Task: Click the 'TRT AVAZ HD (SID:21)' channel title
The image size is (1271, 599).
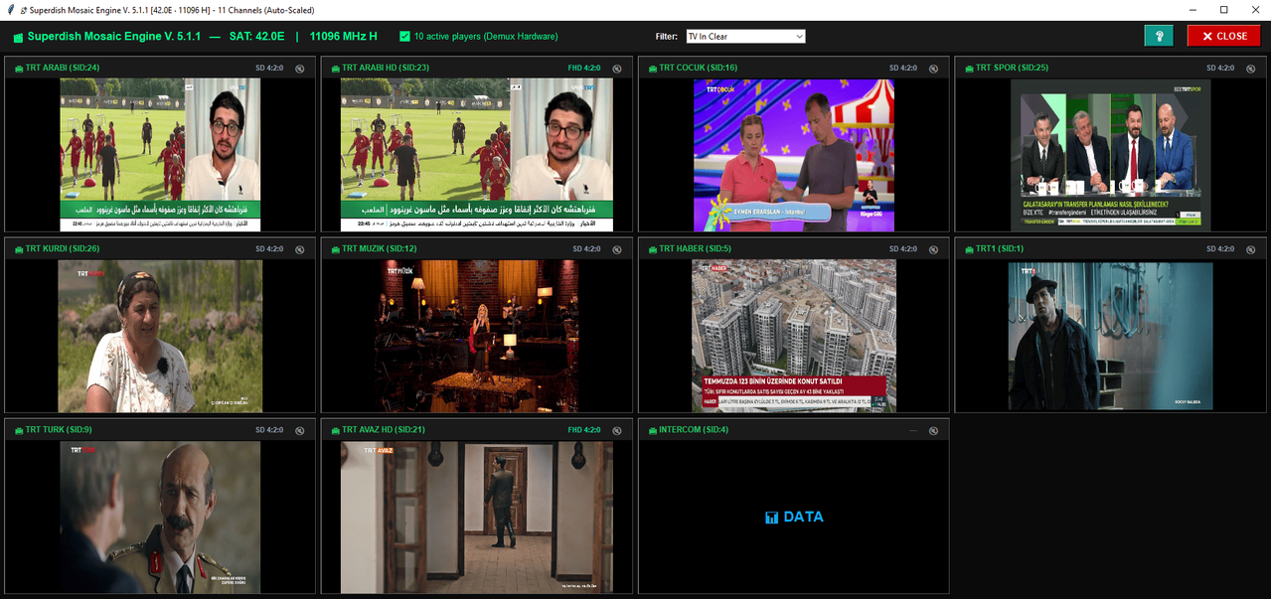Action: 384,430
